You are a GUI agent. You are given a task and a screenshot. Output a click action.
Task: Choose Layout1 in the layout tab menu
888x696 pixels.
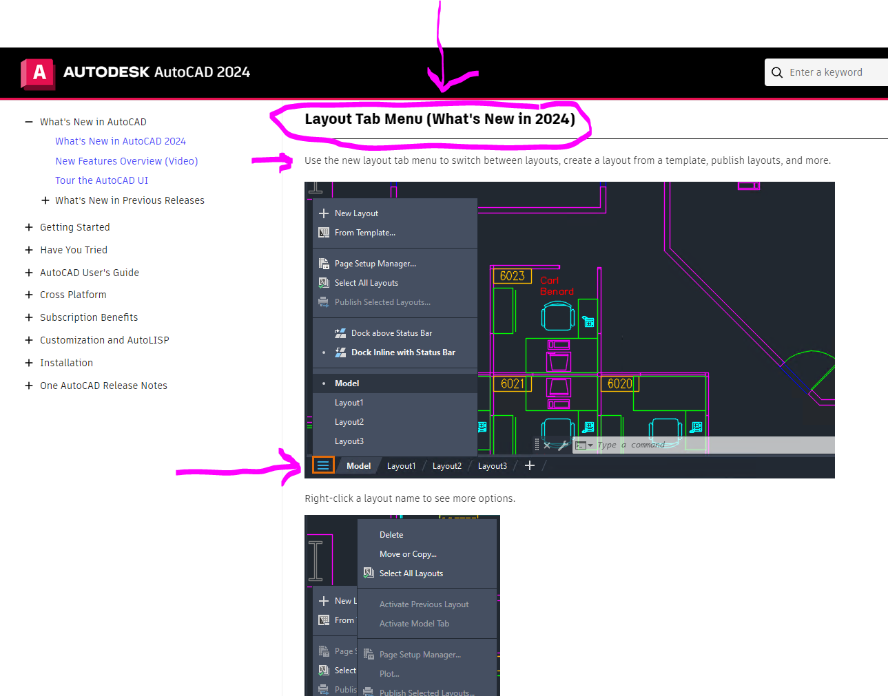click(395, 403)
